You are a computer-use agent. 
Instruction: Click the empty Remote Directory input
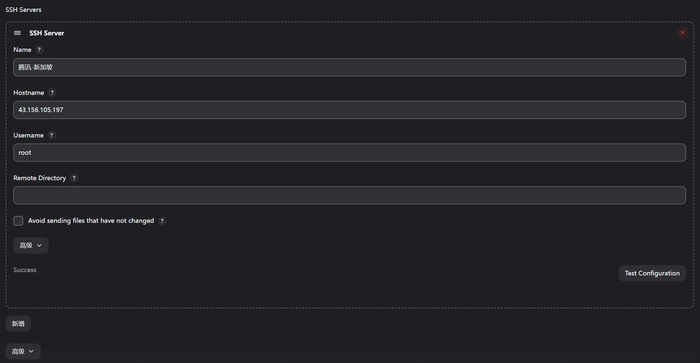pos(350,195)
